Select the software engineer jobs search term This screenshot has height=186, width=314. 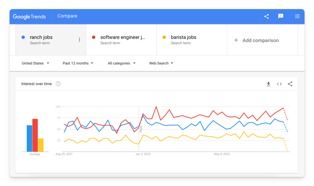point(121,40)
